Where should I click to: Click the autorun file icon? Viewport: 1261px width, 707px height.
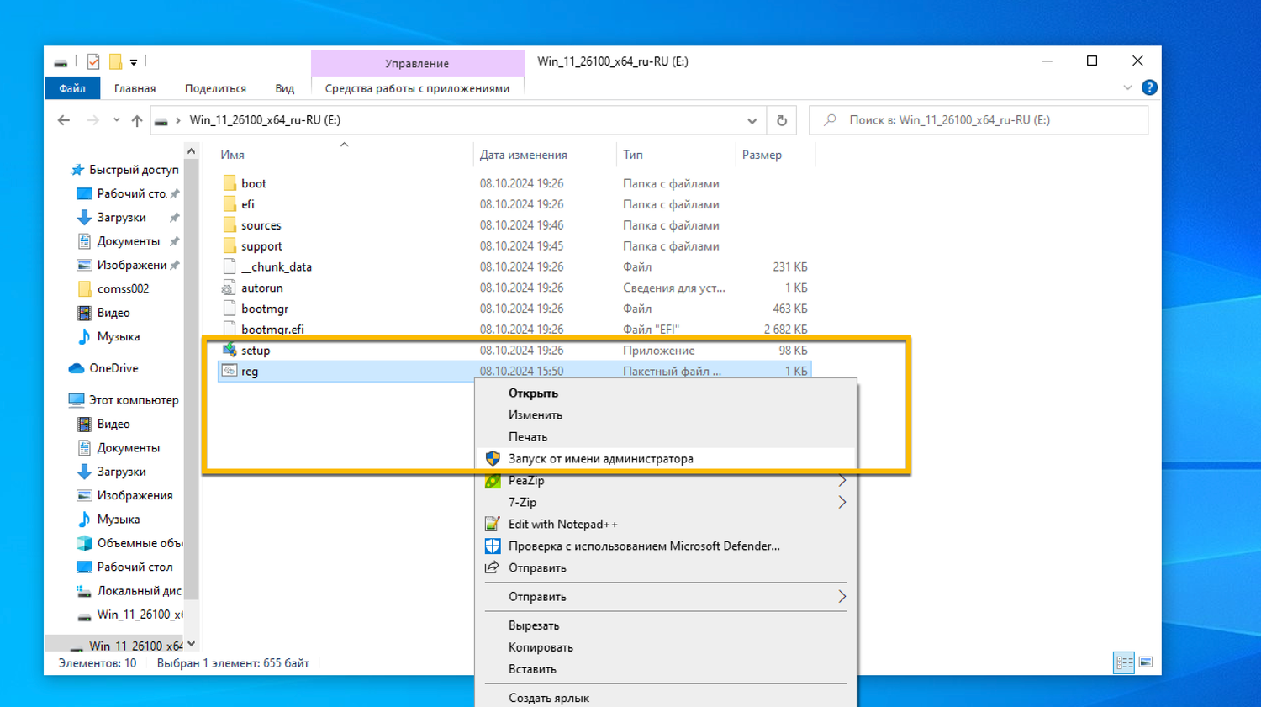(230, 288)
